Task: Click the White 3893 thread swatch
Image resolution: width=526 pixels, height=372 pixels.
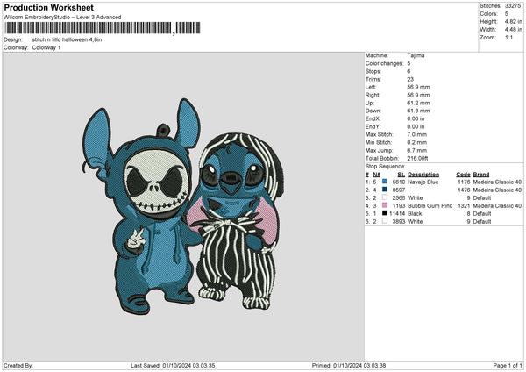Action: (386, 222)
